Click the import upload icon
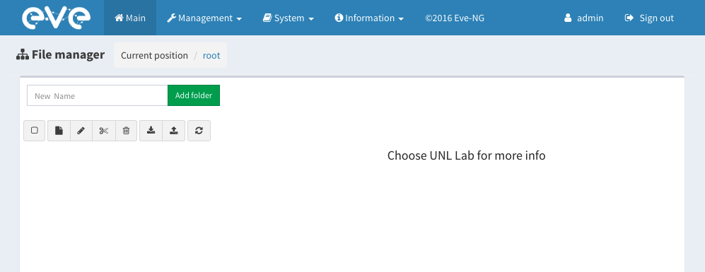705x272 pixels. pyautogui.click(x=173, y=131)
